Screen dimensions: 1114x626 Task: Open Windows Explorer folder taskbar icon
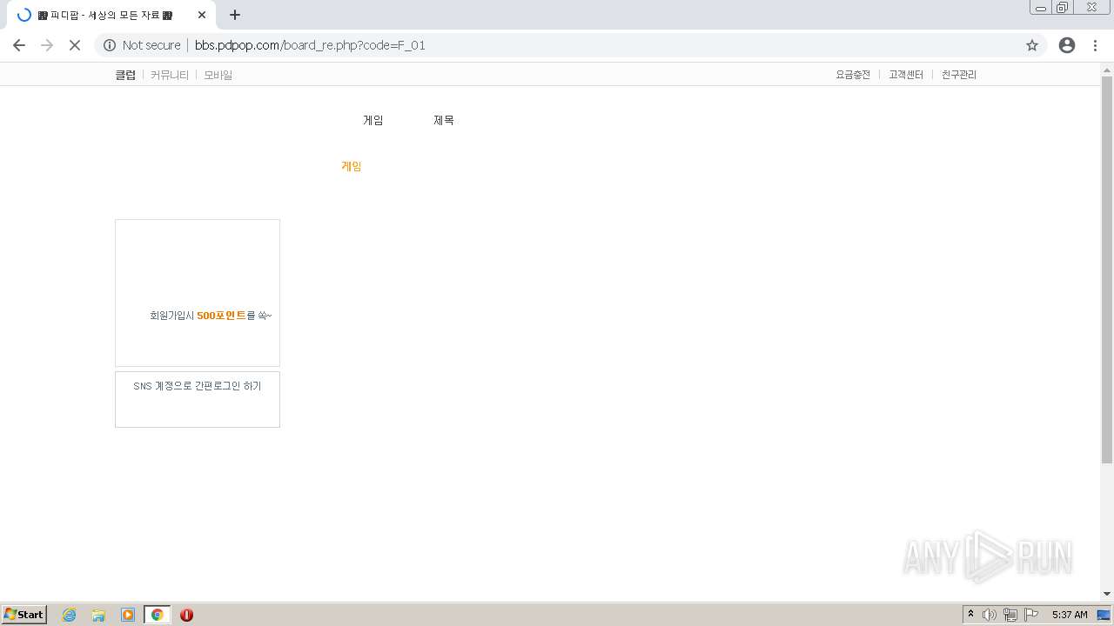(x=98, y=615)
